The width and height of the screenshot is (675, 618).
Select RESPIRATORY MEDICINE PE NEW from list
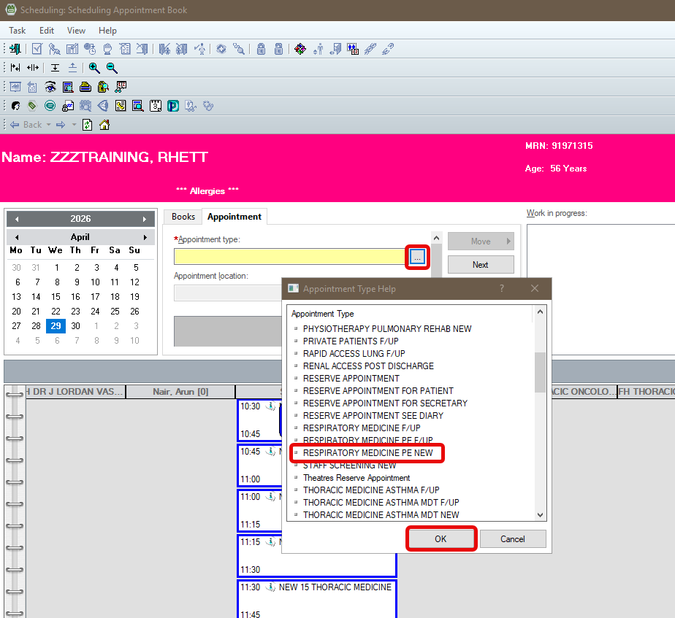click(367, 453)
